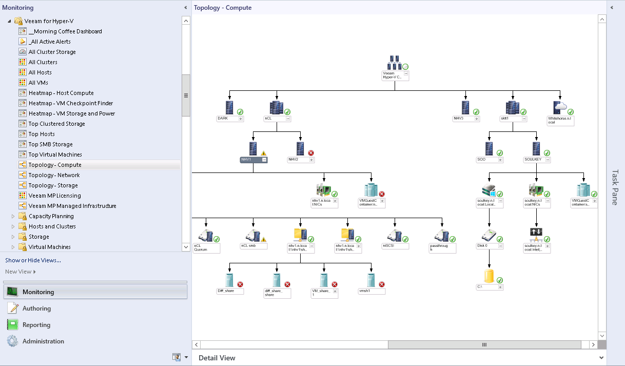The width and height of the screenshot is (625, 366).
Task: Open _All Active Alerts view
Action: coord(50,42)
